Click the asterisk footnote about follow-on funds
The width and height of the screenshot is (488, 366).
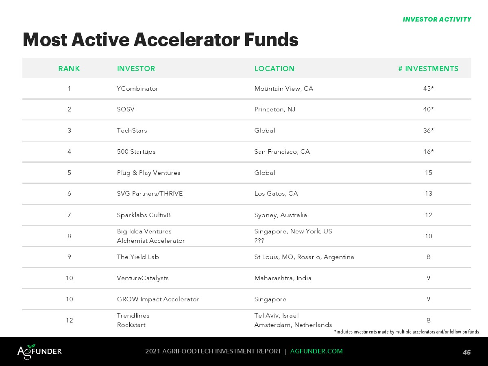(x=406, y=332)
